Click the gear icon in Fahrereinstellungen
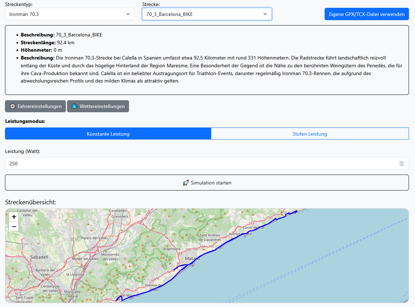Viewport: 415px width, 307px height. click(x=12, y=106)
